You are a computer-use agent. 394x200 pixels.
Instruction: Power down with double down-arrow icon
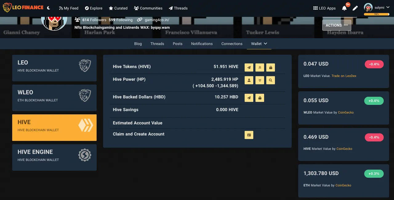[x=260, y=80]
